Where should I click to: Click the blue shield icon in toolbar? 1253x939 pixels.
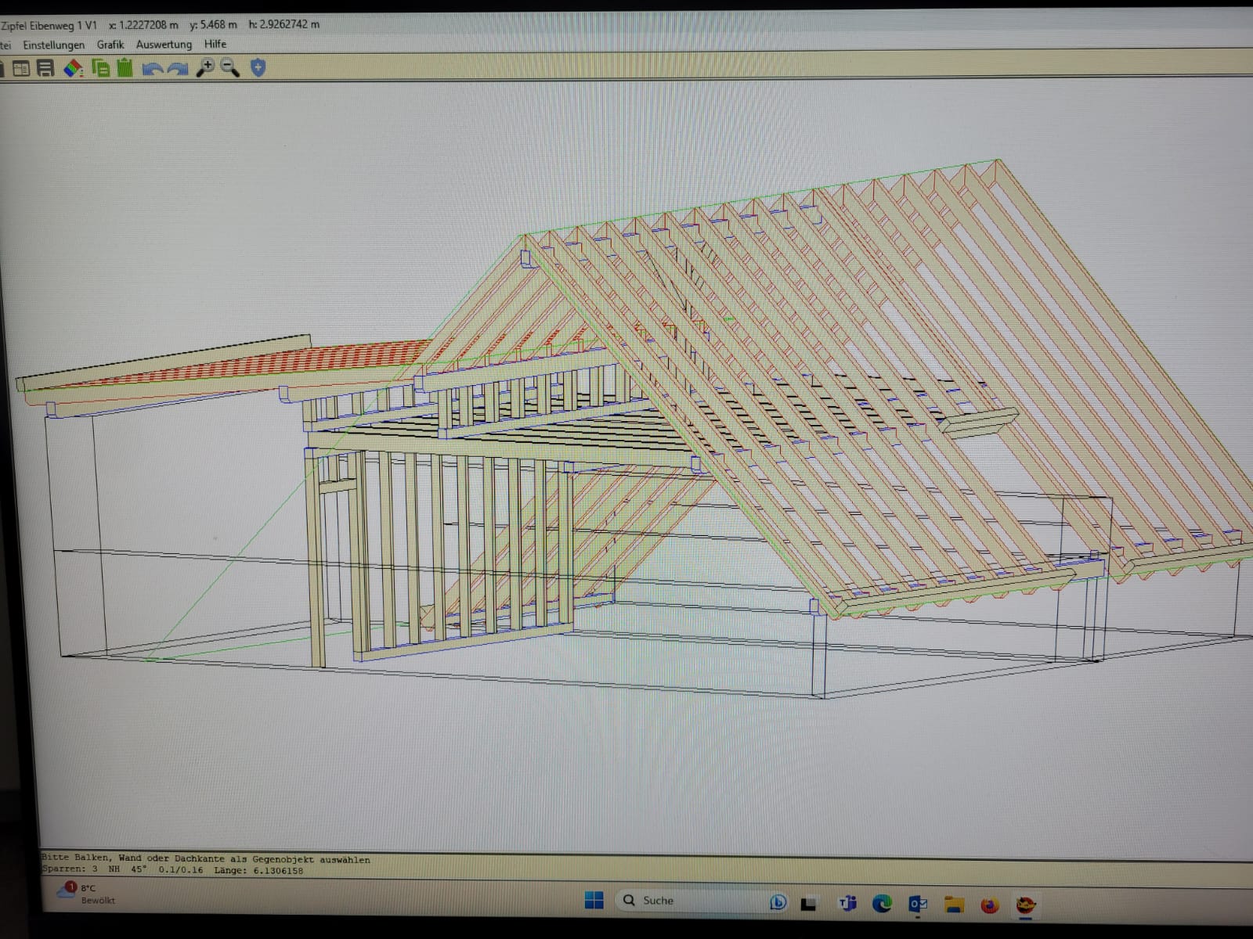(258, 68)
